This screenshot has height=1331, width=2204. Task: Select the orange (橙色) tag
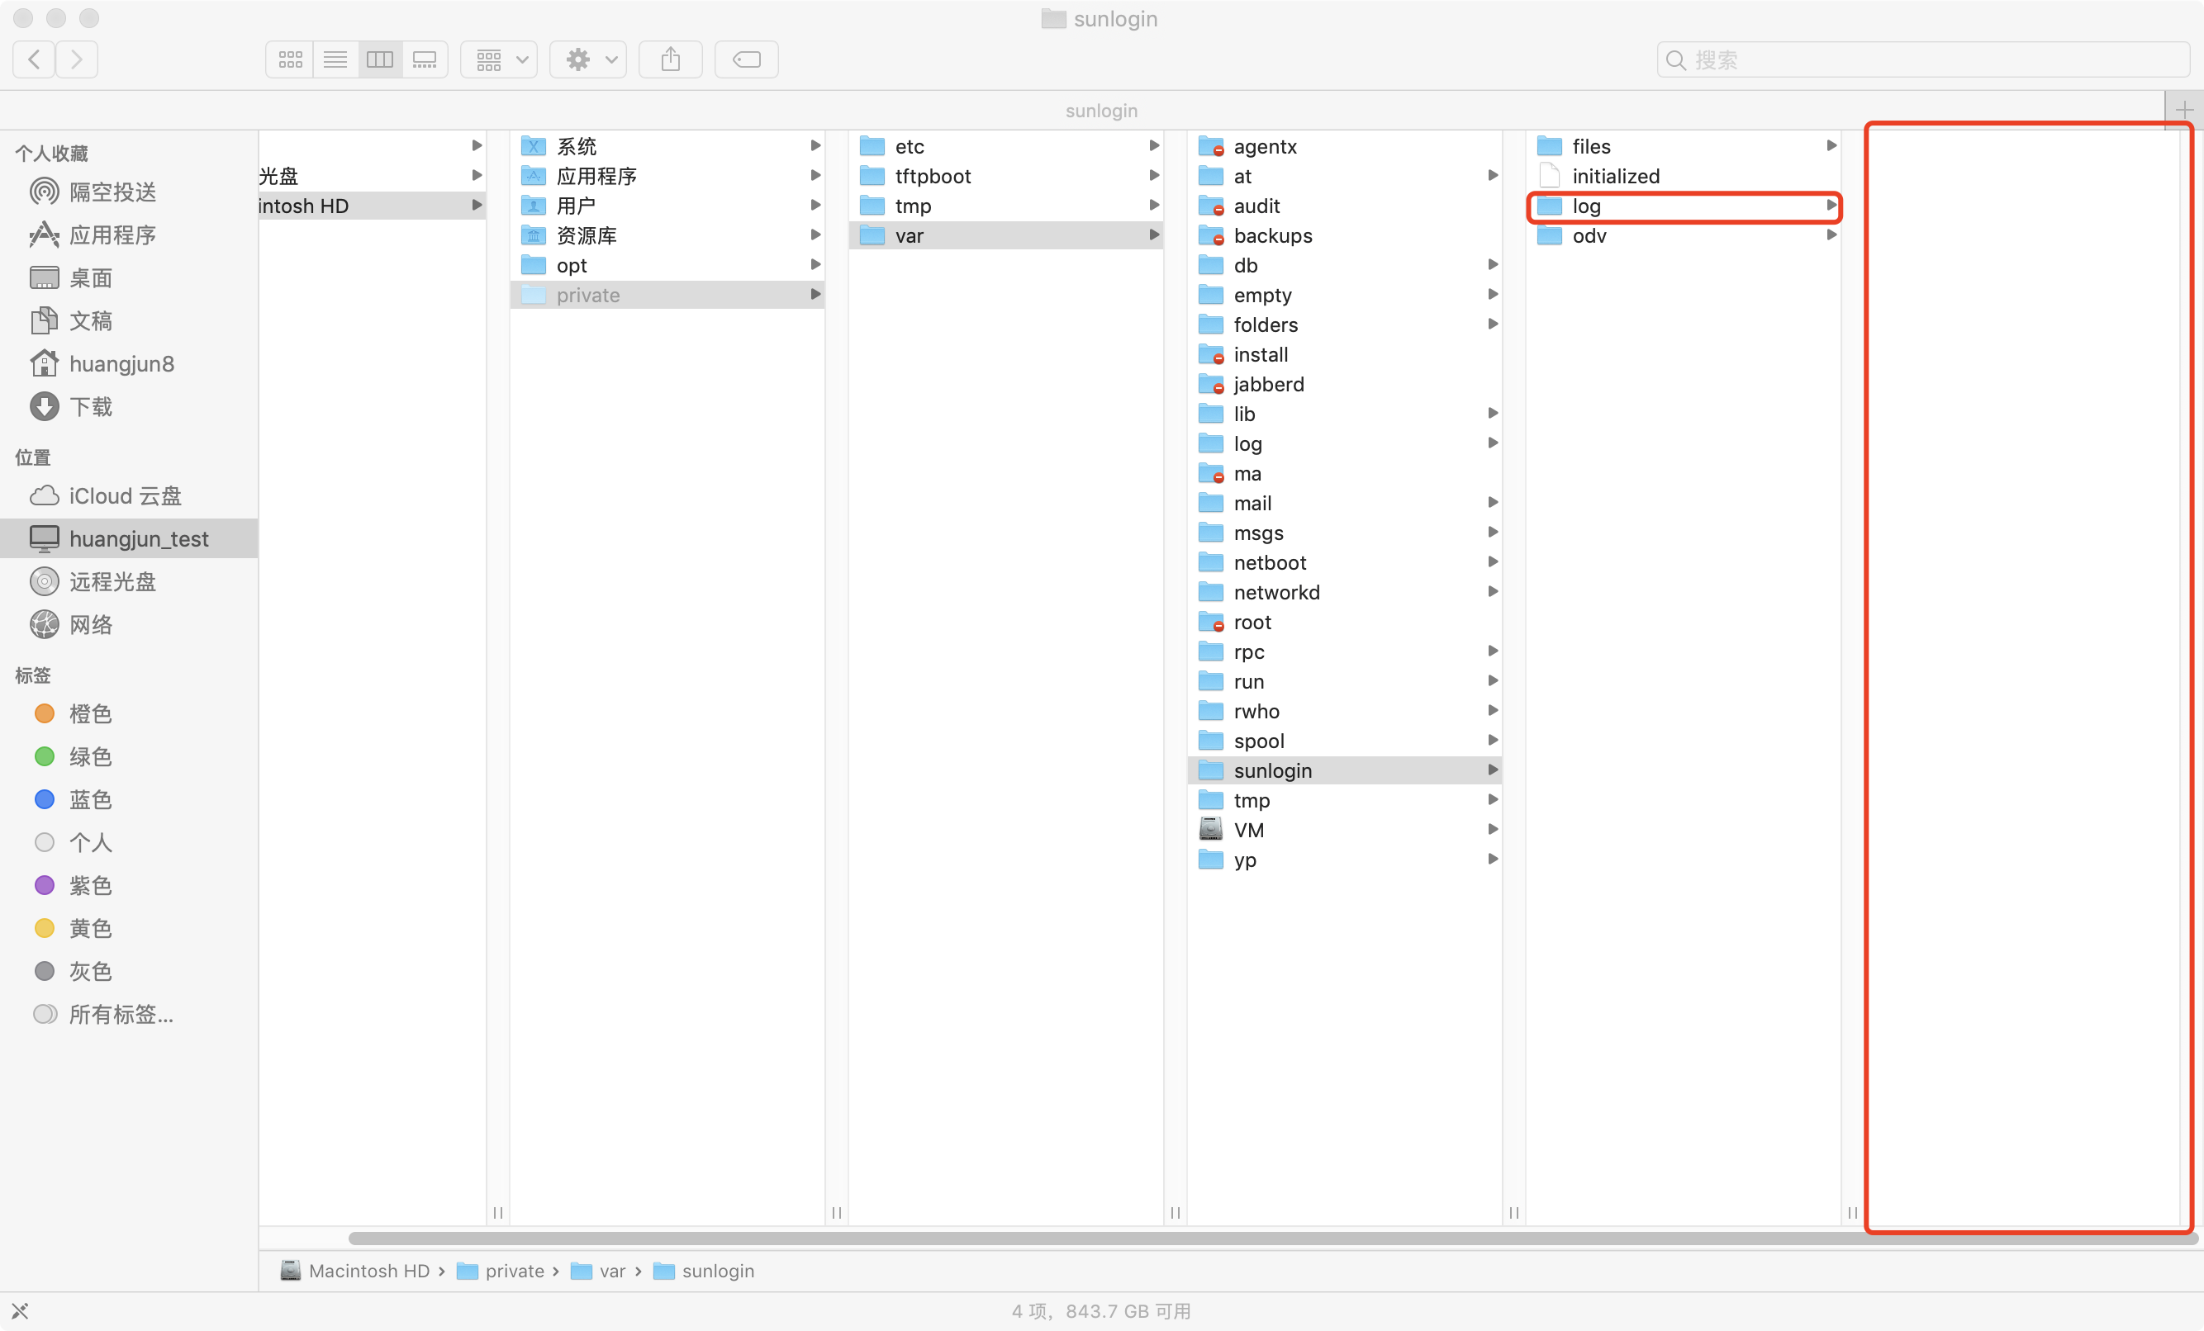[x=90, y=713]
